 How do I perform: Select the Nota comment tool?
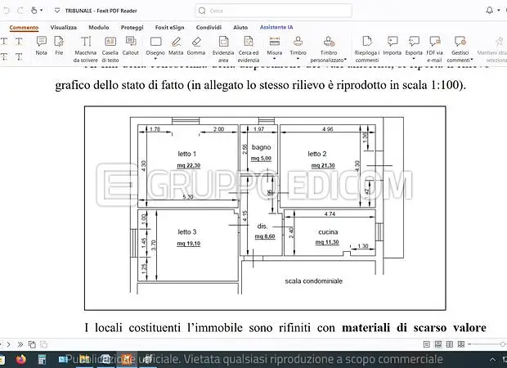pos(41,45)
